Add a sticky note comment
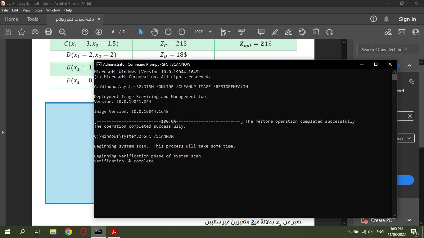 tap(261, 32)
